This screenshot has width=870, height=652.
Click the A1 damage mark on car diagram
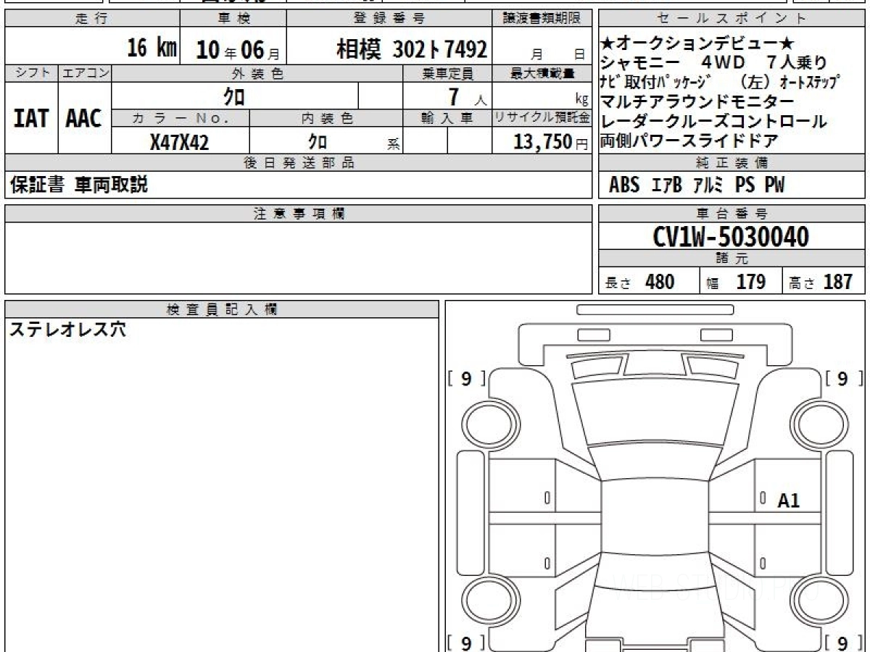tap(788, 501)
